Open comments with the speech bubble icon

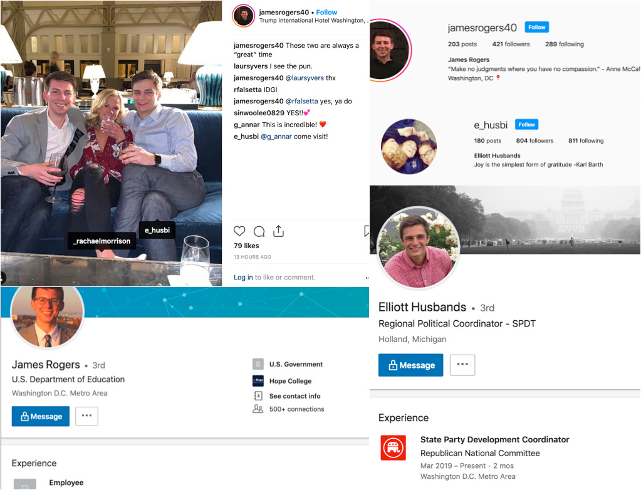pyautogui.click(x=259, y=232)
